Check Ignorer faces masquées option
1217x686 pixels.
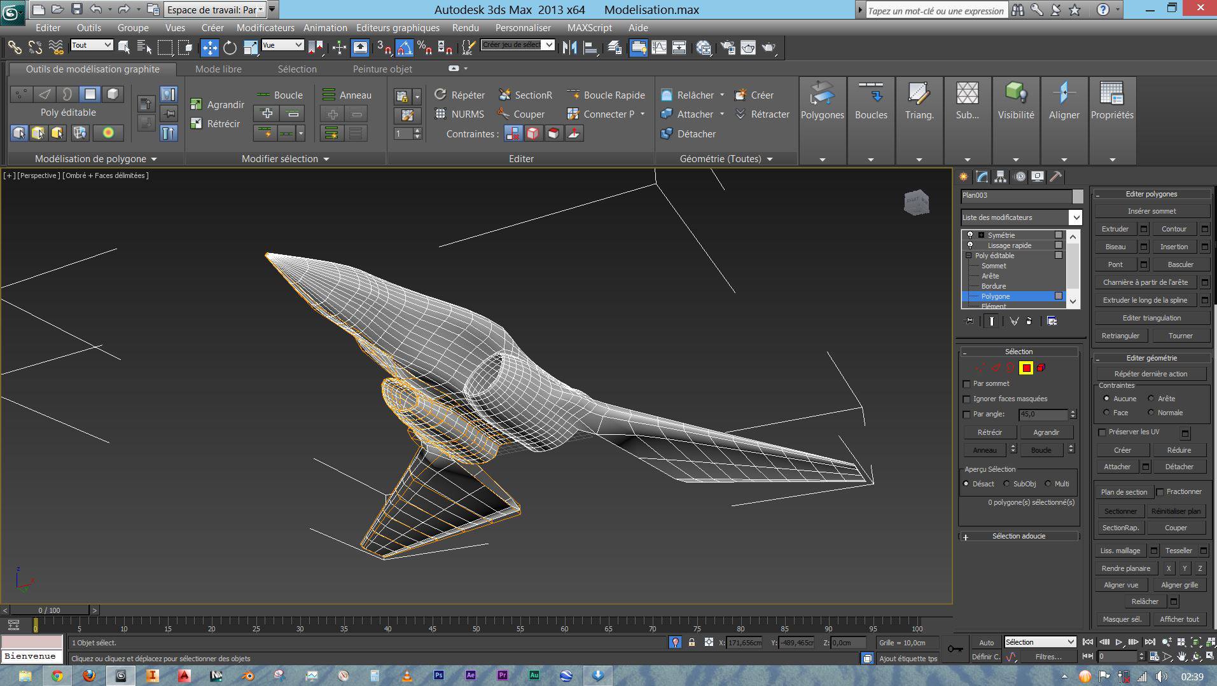click(x=967, y=399)
